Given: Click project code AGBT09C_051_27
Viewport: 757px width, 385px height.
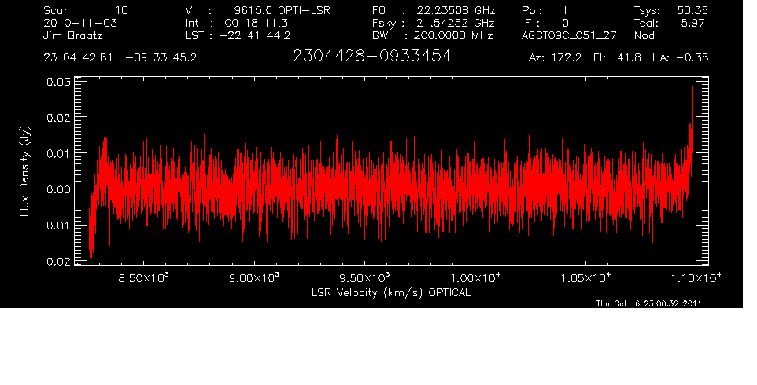Looking at the screenshot, I should pyautogui.click(x=569, y=35).
